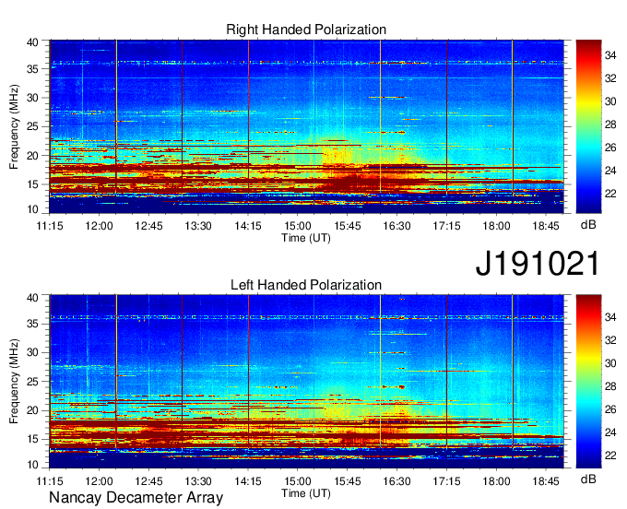Click the "Right Handed Polarization" plot title
Viewport: 627px width, 509px height.
click(x=306, y=30)
